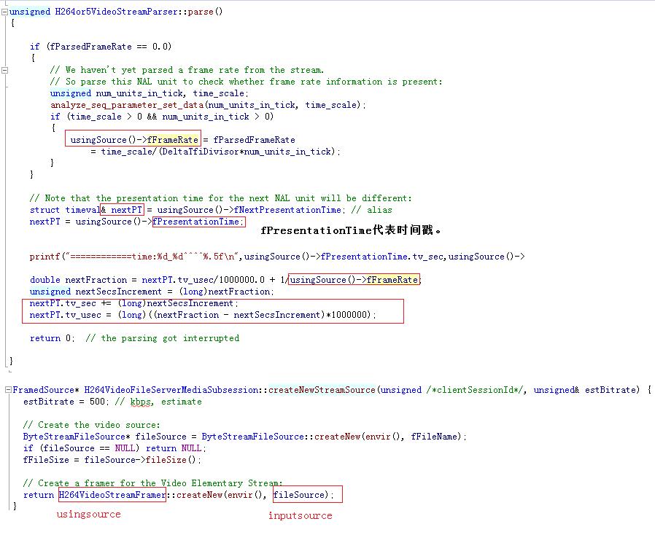Click highlighted fFrameRate on nextFraction line
The image size is (655, 535).
[392, 280]
